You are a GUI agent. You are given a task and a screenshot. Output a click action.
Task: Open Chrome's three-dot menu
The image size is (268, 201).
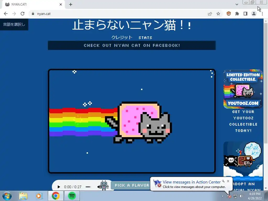(x=262, y=14)
